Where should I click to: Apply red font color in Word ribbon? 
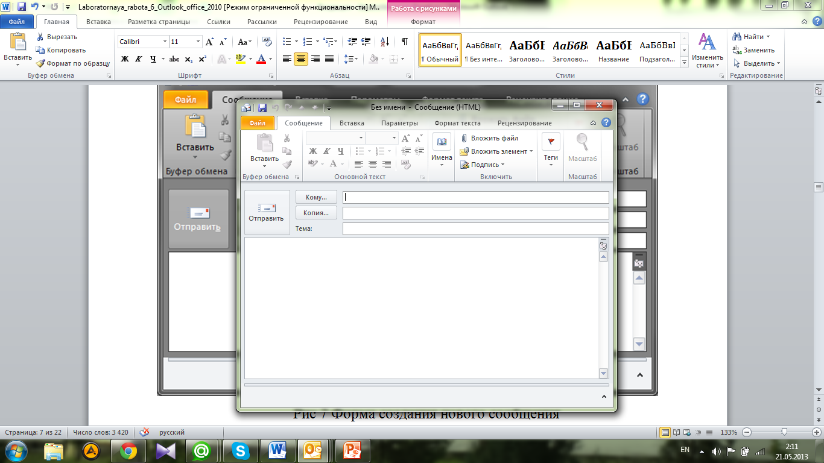pos(261,59)
